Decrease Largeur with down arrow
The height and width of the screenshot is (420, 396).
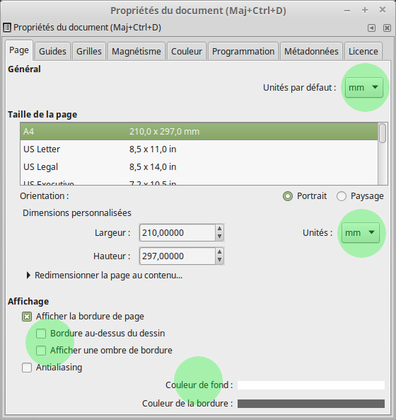219,237
